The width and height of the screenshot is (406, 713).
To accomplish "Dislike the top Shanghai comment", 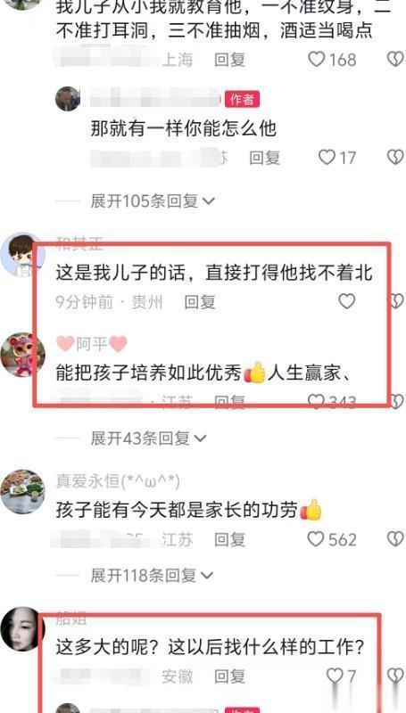I will pos(395,59).
